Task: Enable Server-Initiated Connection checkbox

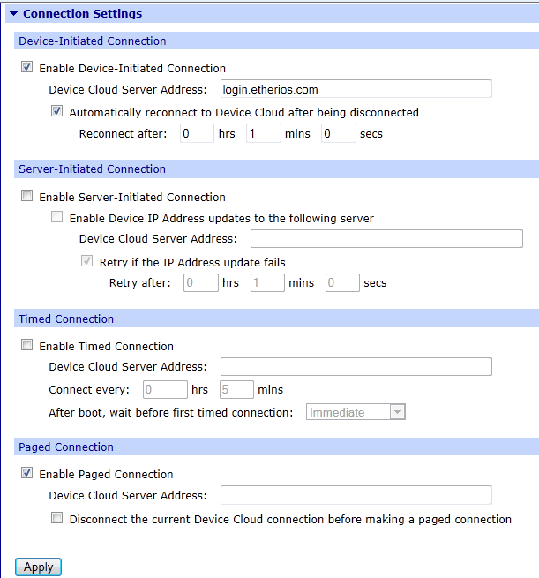Action: (x=27, y=197)
